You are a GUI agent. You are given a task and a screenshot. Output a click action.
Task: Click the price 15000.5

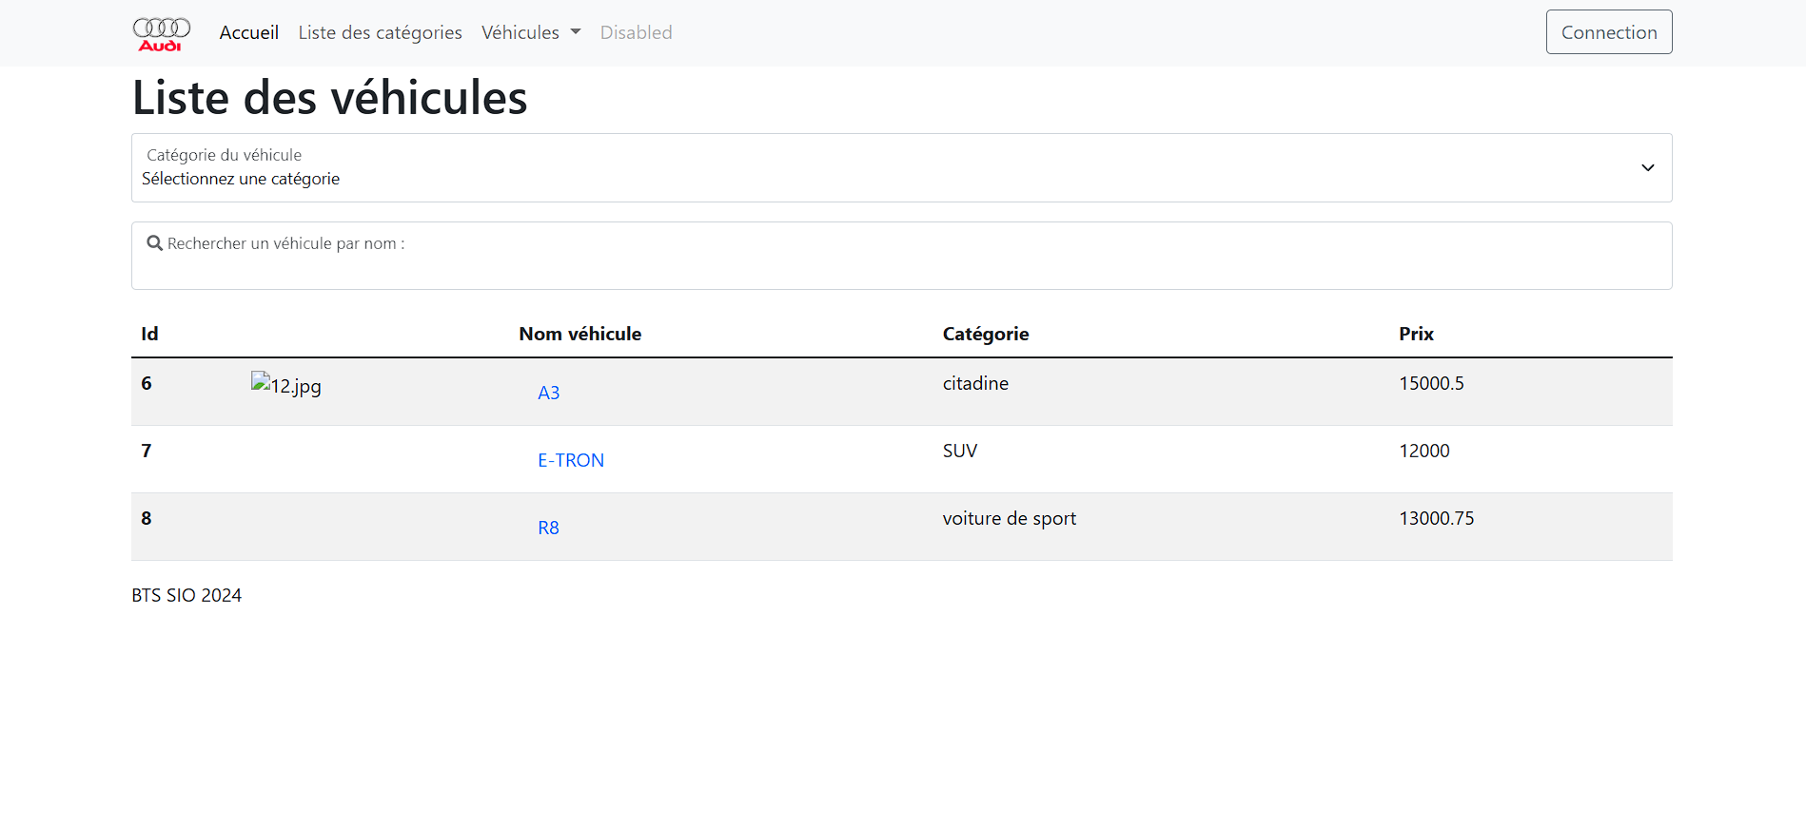(x=1431, y=383)
